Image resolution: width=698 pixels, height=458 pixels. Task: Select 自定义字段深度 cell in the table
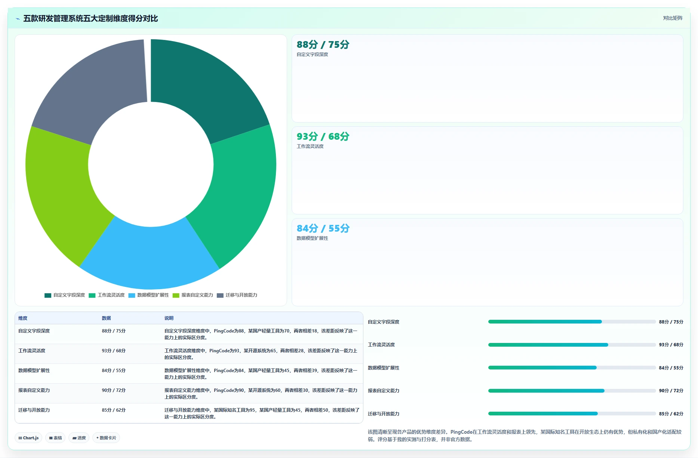pos(34,331)
